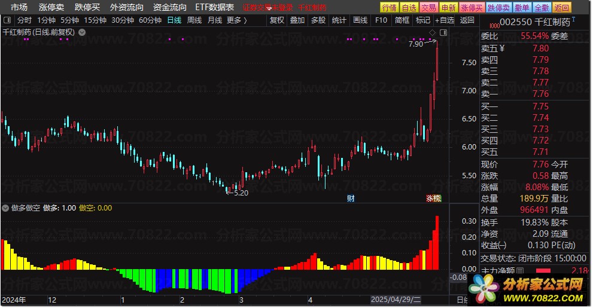Toggle the right panel icon beside the diamond
The height and width of the screenshot is (308, 593).
point(443,32)
